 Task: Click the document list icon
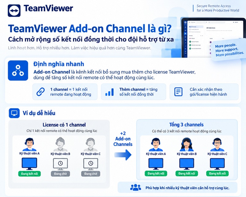178,92
